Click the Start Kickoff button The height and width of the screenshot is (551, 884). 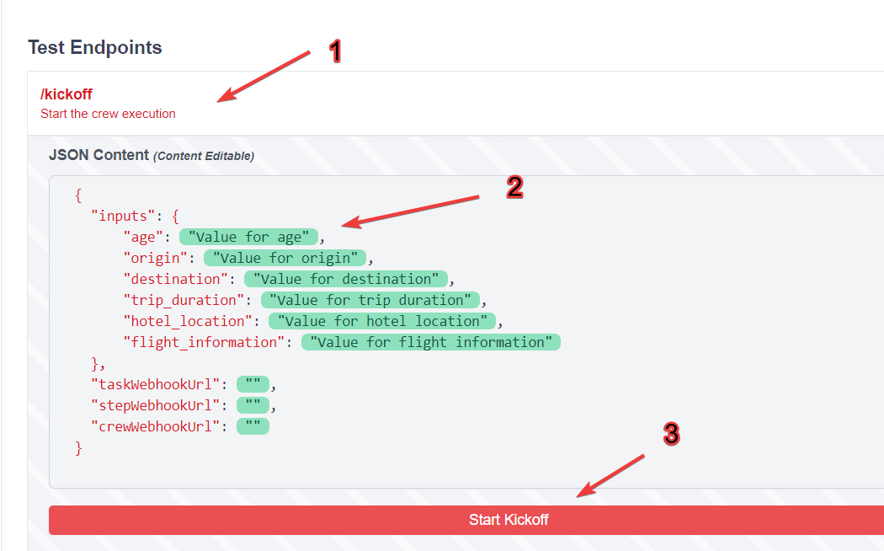[508, 520]
